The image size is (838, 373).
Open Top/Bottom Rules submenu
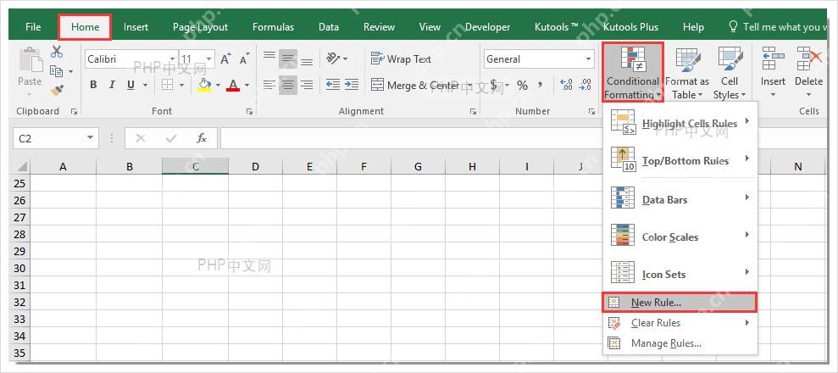pos(680,161)
